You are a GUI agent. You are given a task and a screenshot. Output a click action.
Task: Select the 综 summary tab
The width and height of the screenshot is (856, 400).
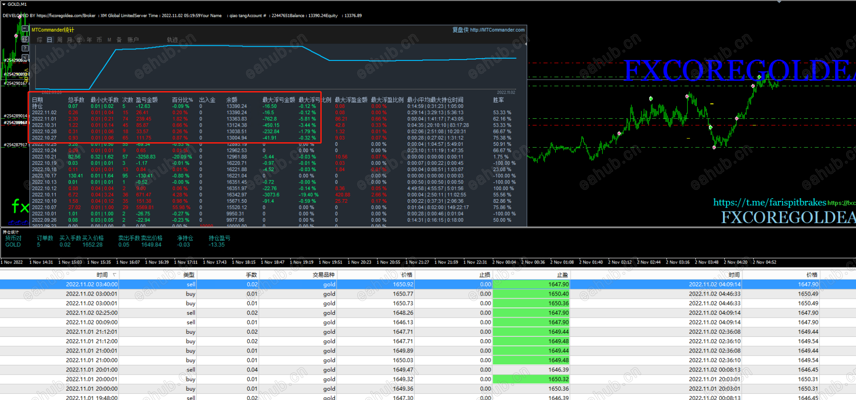point(40,40)
